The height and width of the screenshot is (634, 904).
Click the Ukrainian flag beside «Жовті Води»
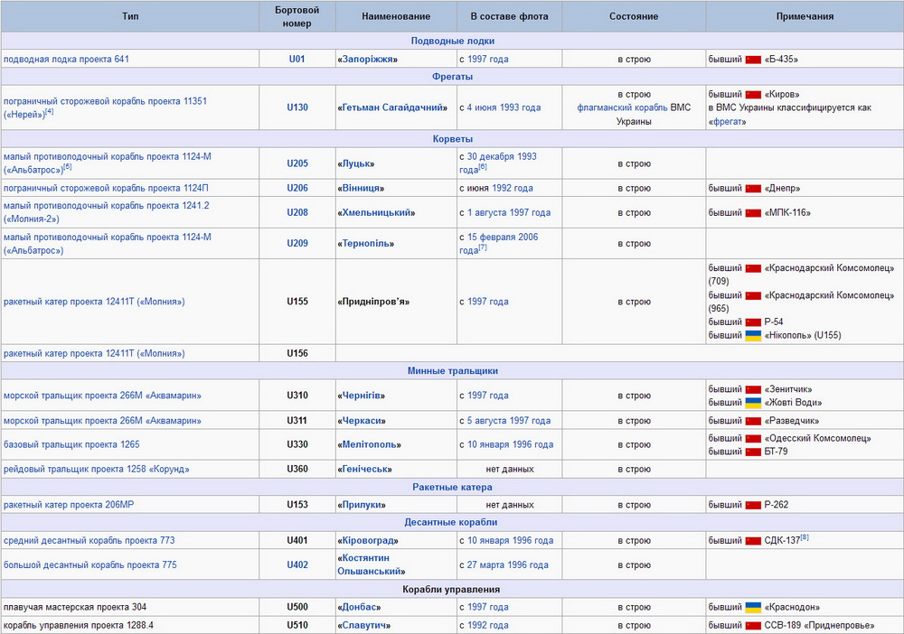point(753,403)
